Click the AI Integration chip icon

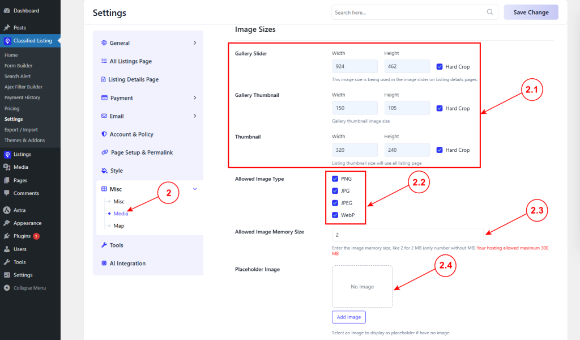pos(104,263)
